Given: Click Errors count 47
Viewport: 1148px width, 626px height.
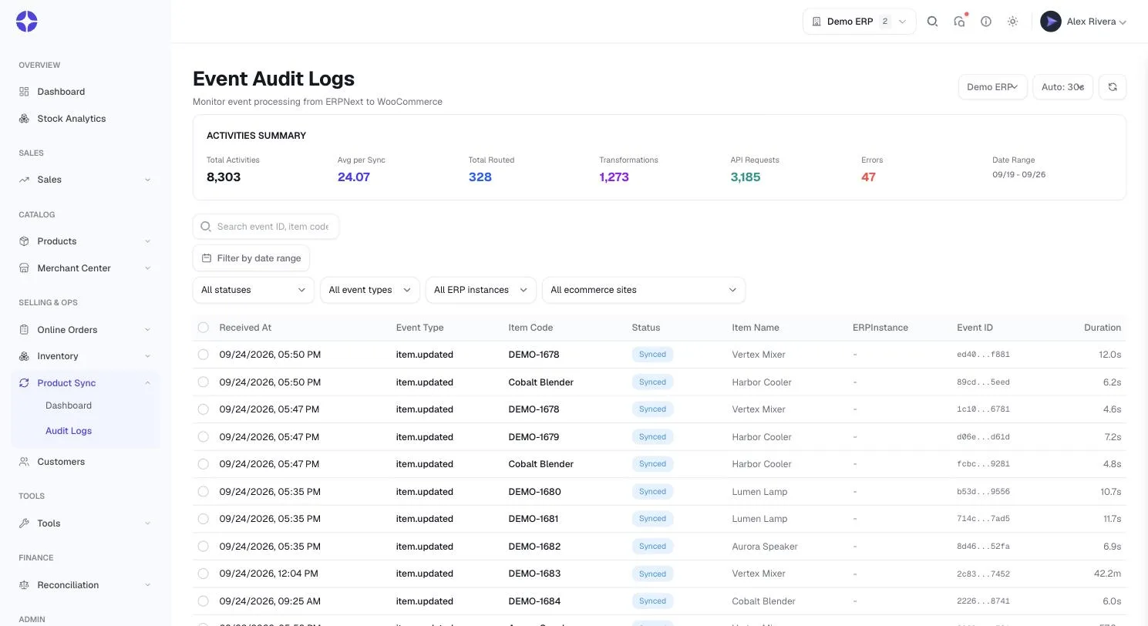Looking at the screenshot, I should click(x=868, y=177).
